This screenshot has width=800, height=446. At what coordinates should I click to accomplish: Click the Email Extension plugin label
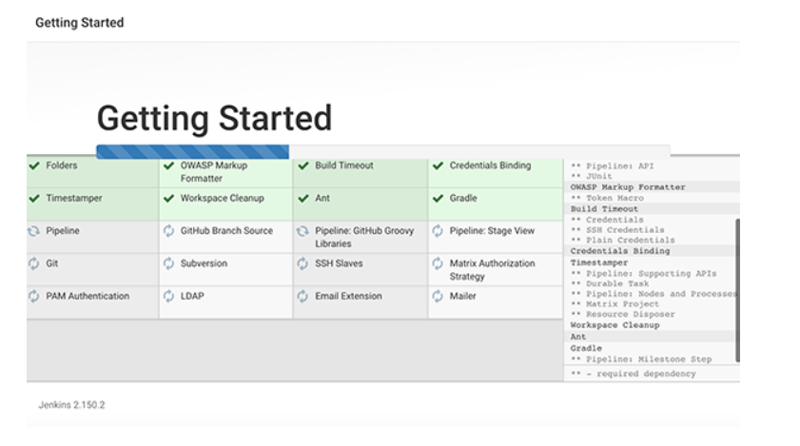pyautogui.click(x=348, y=297)
